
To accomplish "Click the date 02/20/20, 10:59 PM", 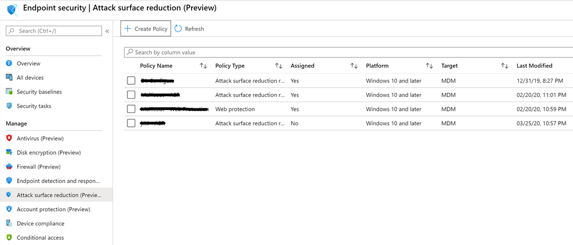I will [x=541, y=109].
